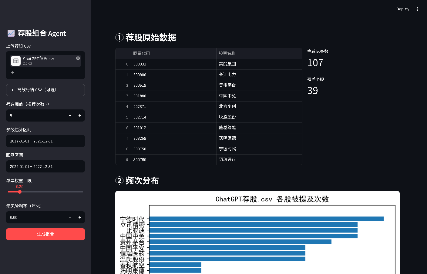
Task: Click the 无风险利率 number input field
Action: (x=36, y=217)
